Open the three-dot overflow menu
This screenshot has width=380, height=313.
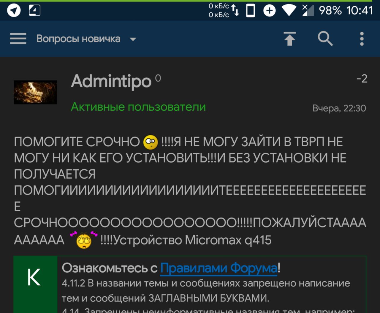[x=362, y=39]
